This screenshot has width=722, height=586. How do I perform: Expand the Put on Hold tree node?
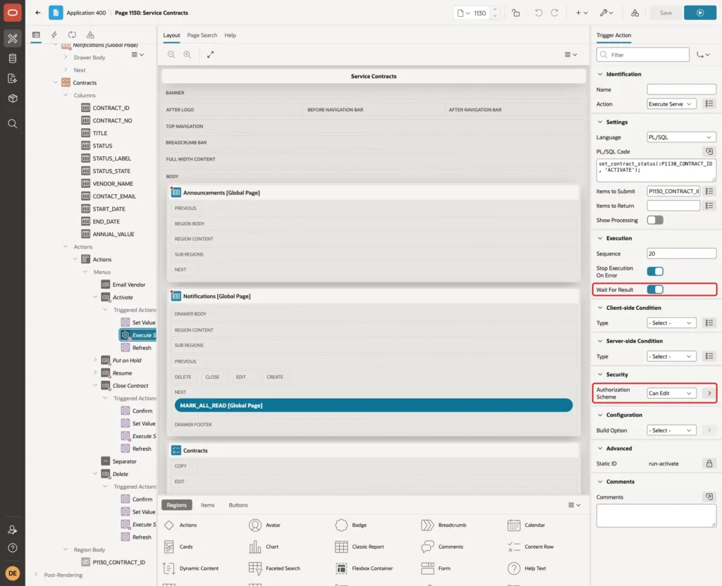tap(95, 360)
